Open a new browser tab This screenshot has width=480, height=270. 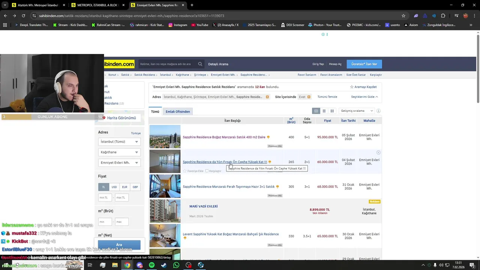tap(192, 5)
